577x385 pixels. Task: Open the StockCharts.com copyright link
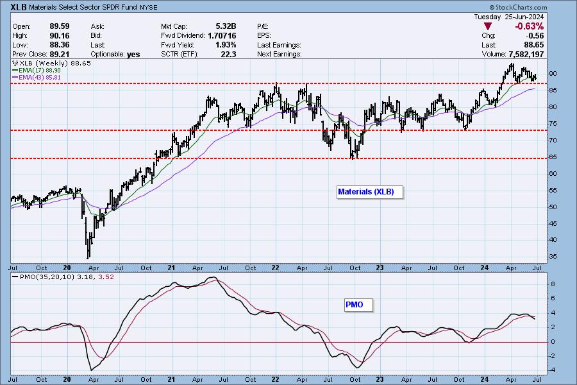point(518,7)
